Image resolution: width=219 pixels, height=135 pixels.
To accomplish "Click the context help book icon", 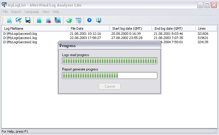I will (x=99, y=20).
